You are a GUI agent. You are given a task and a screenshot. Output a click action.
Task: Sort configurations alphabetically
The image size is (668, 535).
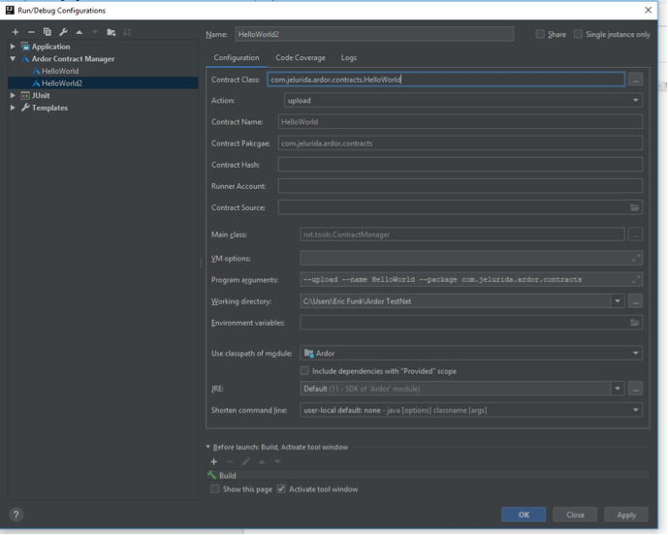click(x=127, y=32)
